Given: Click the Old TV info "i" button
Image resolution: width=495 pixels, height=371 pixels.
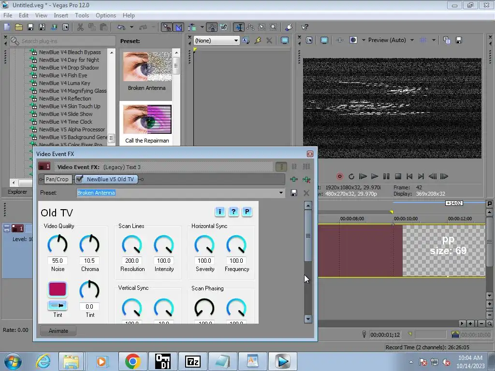Looking at the screenshot, I should 220,212.
